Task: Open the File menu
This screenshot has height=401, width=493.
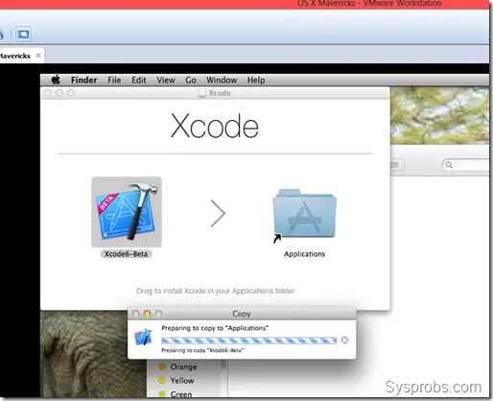Action: [114, 80]
